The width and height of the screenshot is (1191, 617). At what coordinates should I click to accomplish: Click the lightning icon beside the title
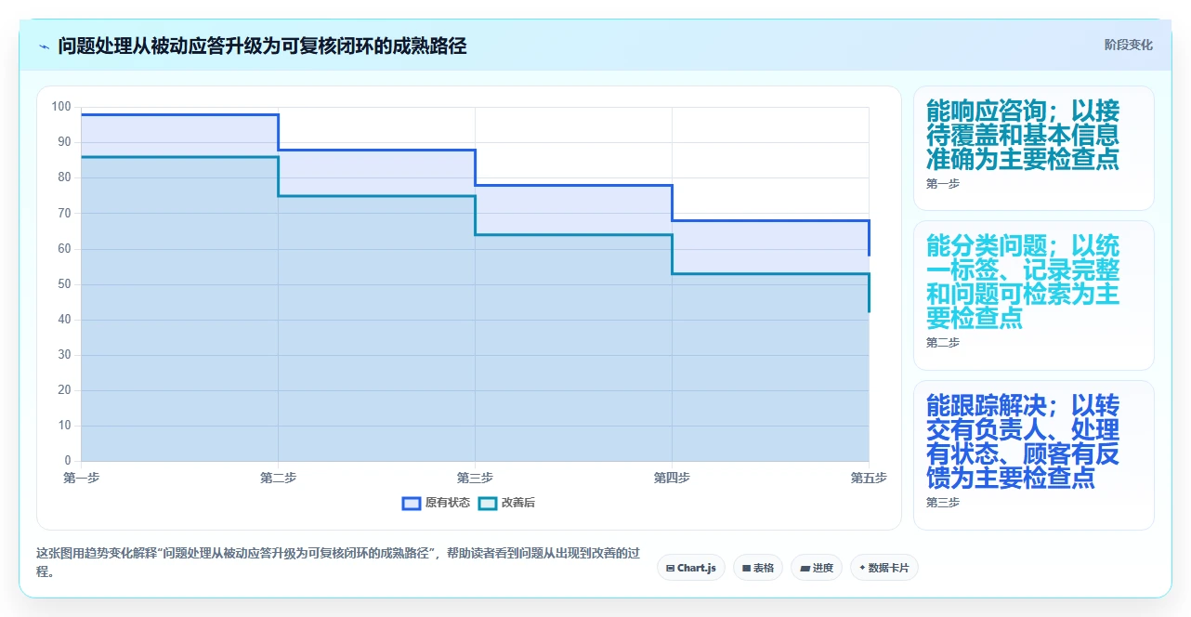(x=45, y=46)
